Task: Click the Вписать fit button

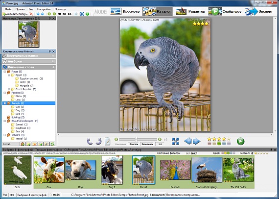Action: click(x=134, y=144)
